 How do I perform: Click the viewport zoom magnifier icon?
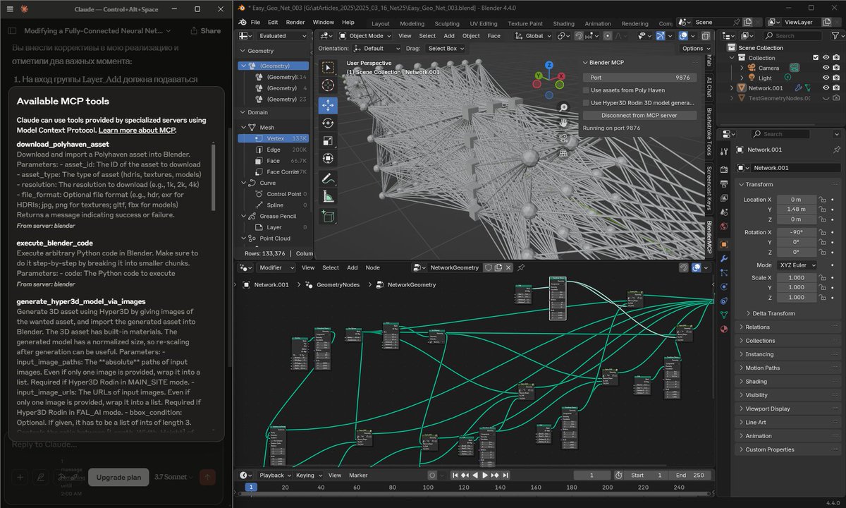563,107
